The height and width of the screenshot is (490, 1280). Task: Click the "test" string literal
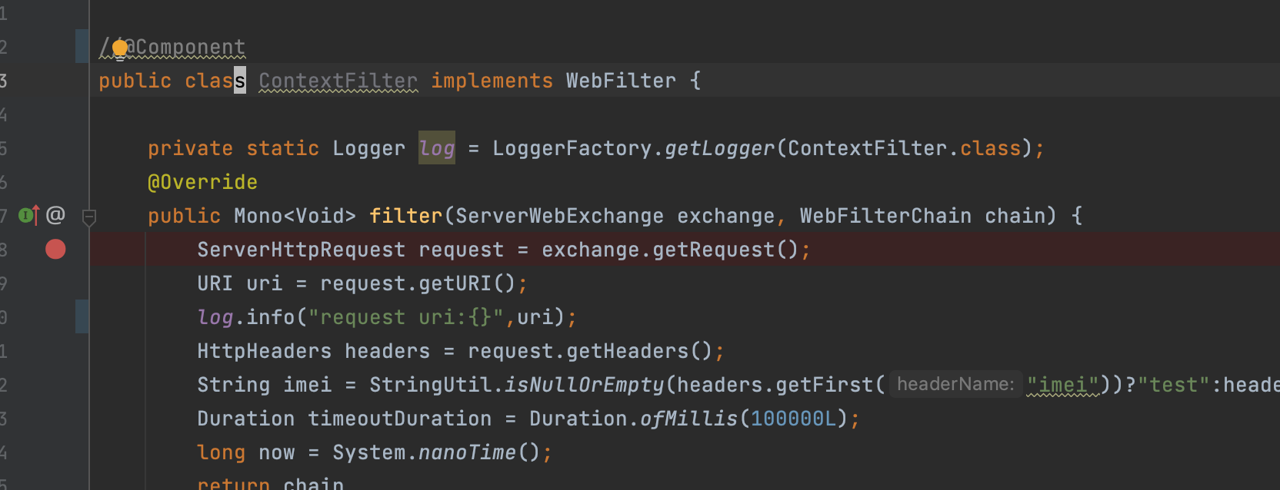pos(1174,384)
